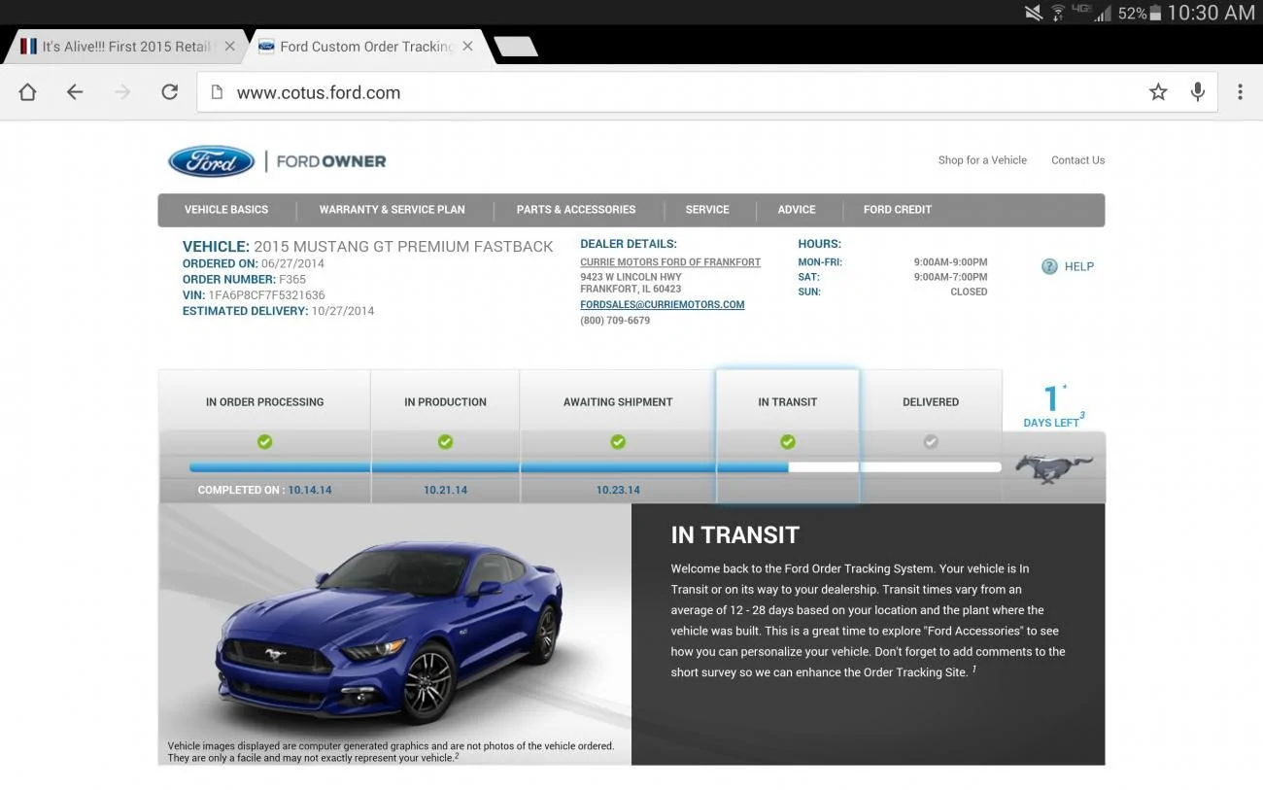This screenshot has width=1263, height=790.
Task: Reload the page with refresh icon
Action: (170, 91)
